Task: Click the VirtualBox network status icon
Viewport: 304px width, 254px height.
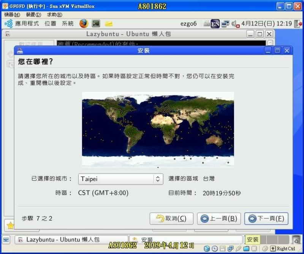Action: pos(231,249)
